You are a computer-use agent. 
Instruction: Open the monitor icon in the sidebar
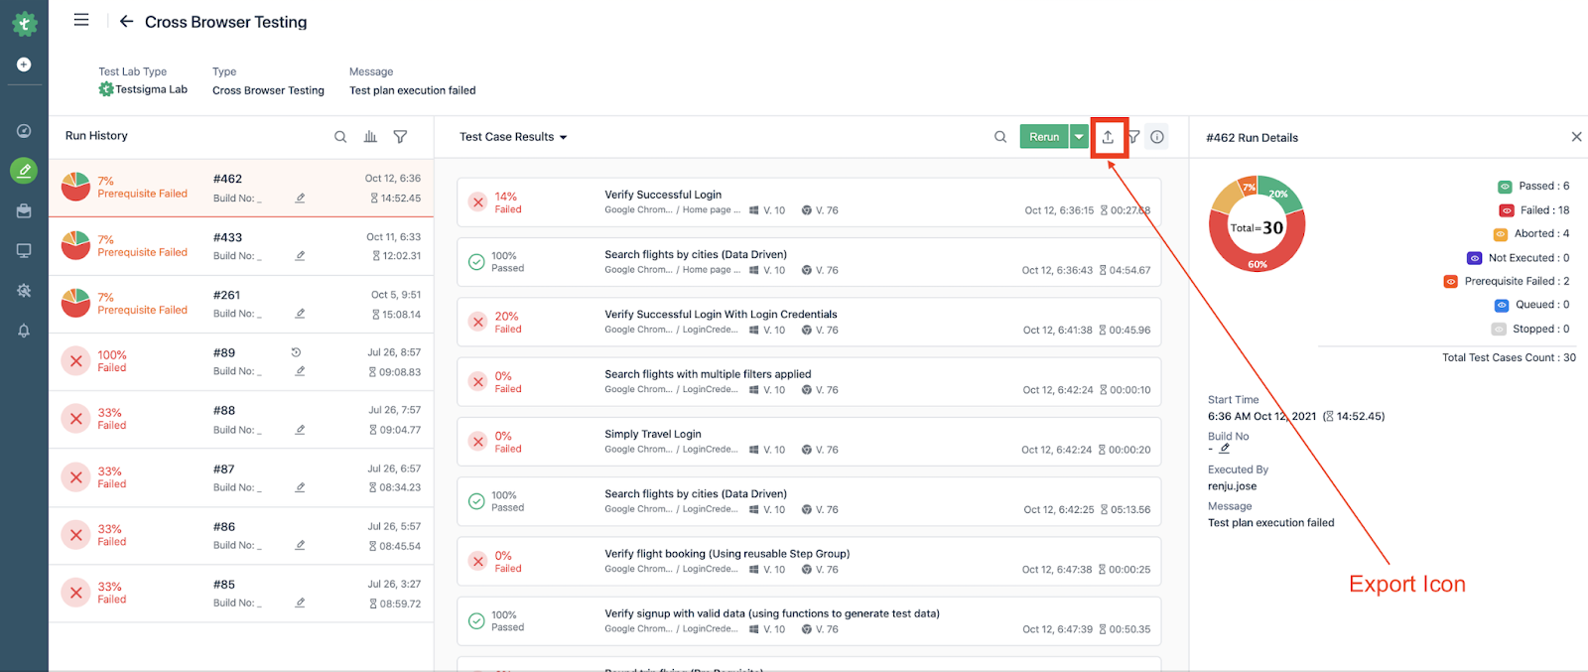coord(24,250)
